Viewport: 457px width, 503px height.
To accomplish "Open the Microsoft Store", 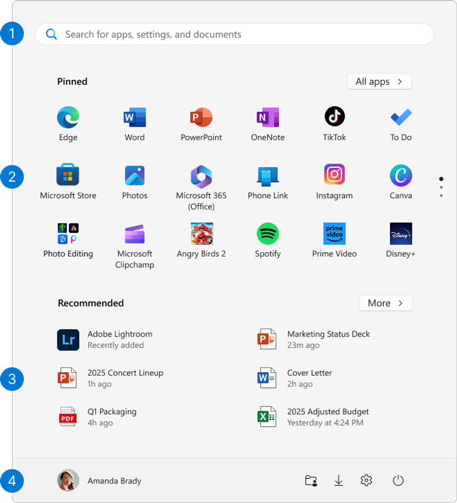I will 68,175.
